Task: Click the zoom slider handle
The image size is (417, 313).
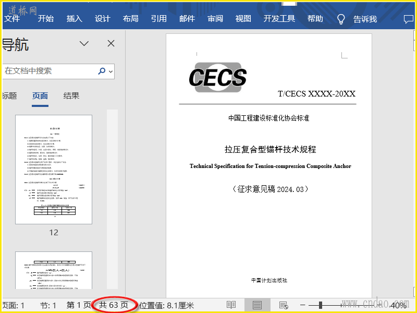Action: click(x=321, y=305)
